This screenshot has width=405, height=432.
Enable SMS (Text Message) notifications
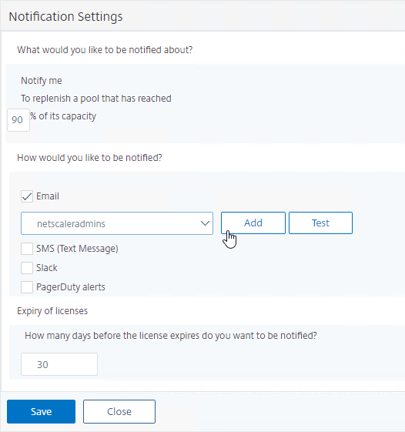(x=27, y=249)
